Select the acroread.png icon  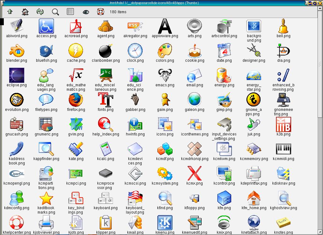click(x=76, y=26)
